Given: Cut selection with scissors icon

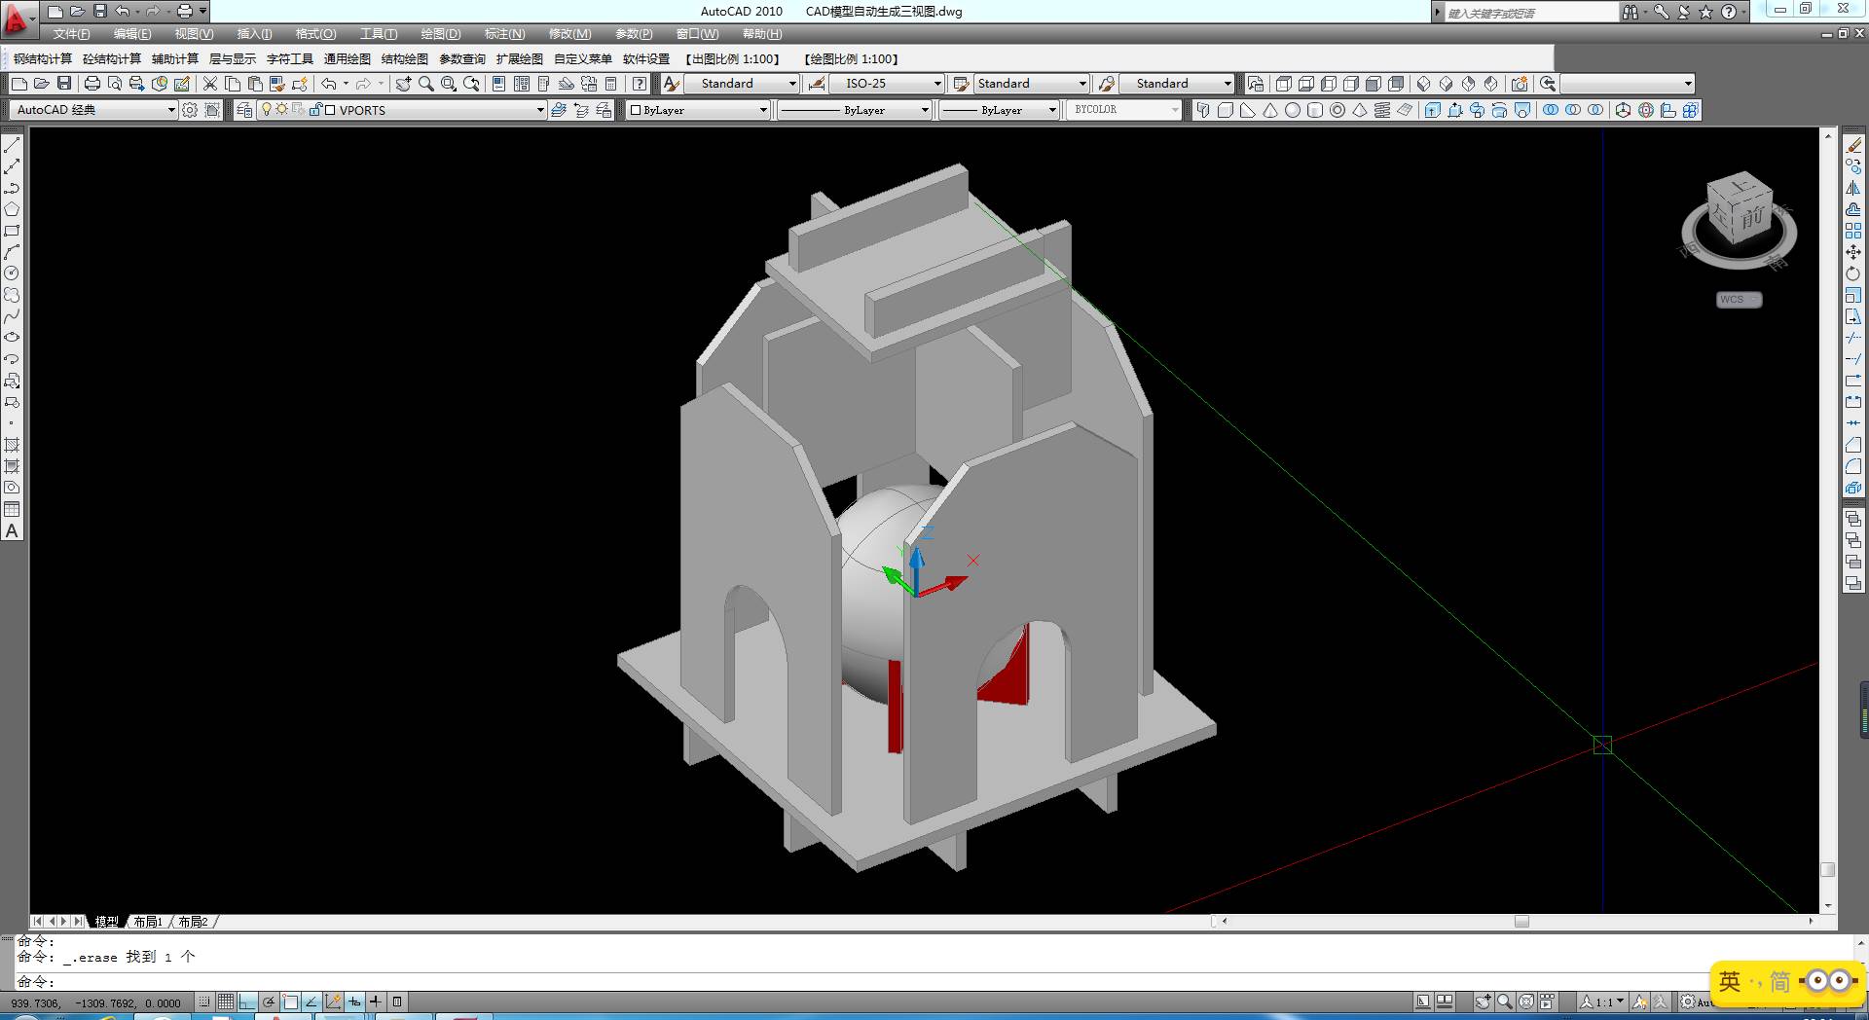Looking at the screenshot, I should 209,84.
